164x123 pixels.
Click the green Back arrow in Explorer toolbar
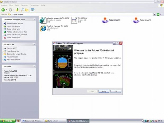coord(3,10)
